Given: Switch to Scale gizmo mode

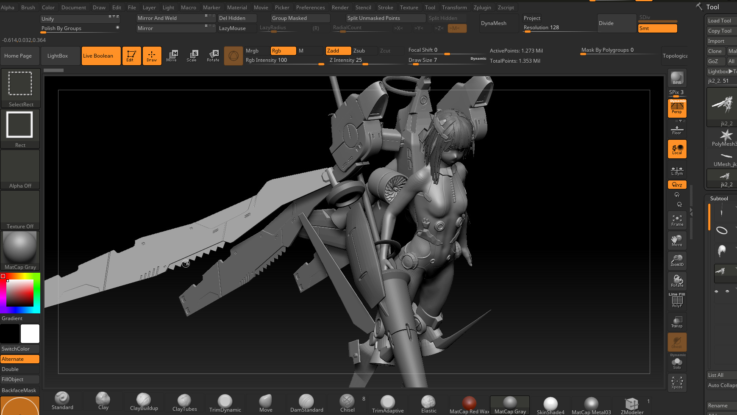Looking at the screenshot, I should pyautogui.click(x=192, y=56).
